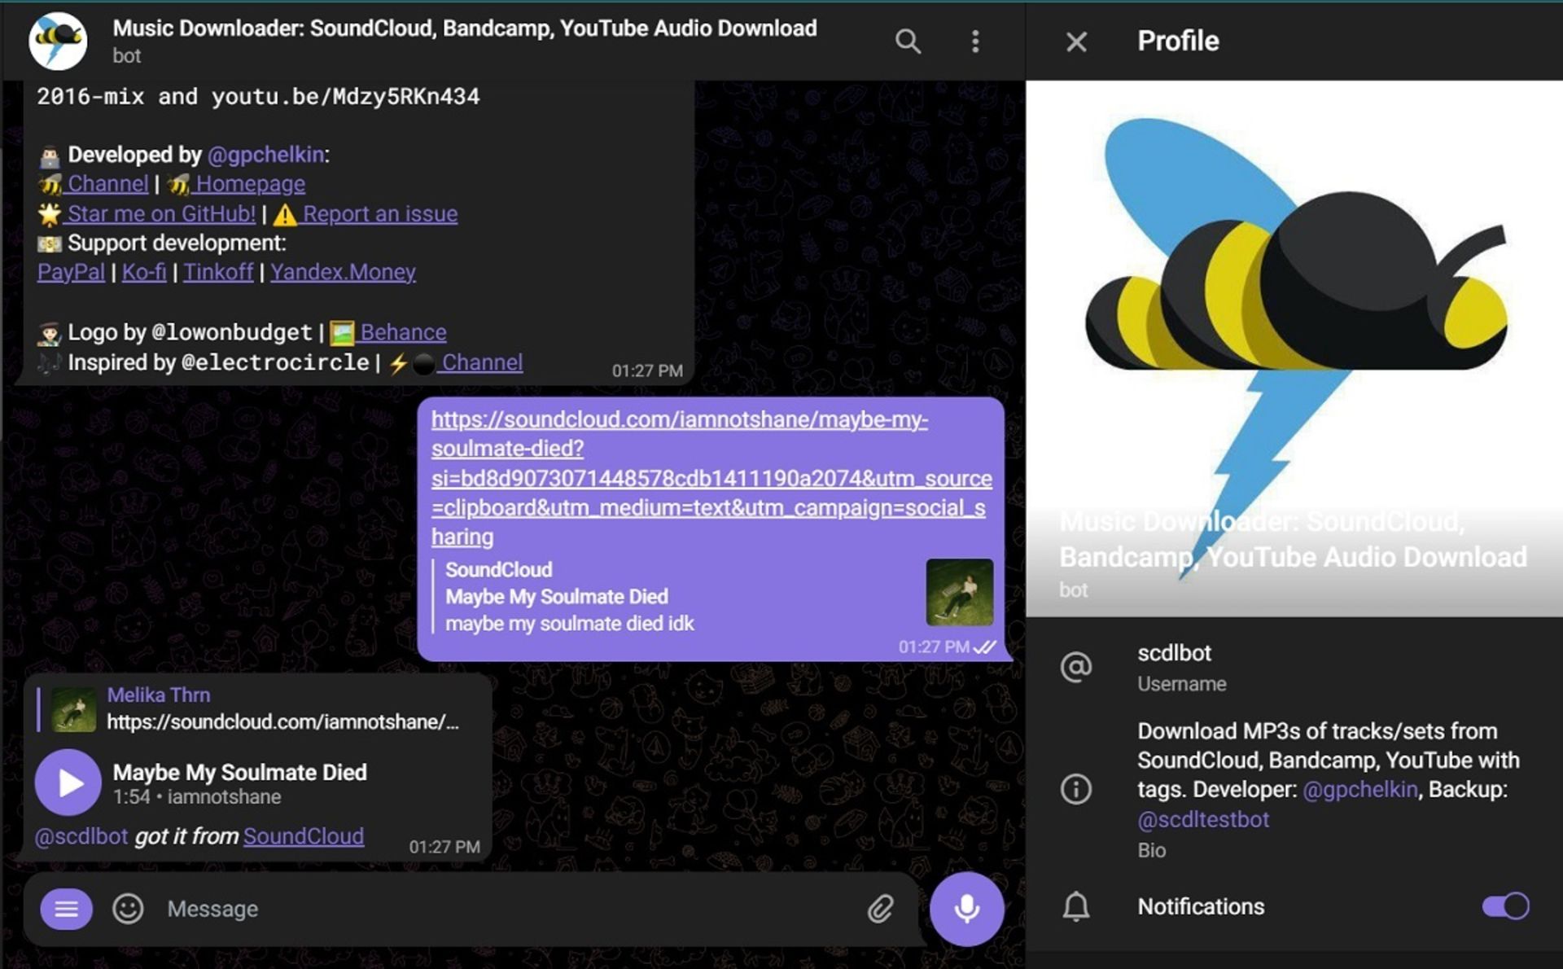Click the @ username icon

(1076, 667)
